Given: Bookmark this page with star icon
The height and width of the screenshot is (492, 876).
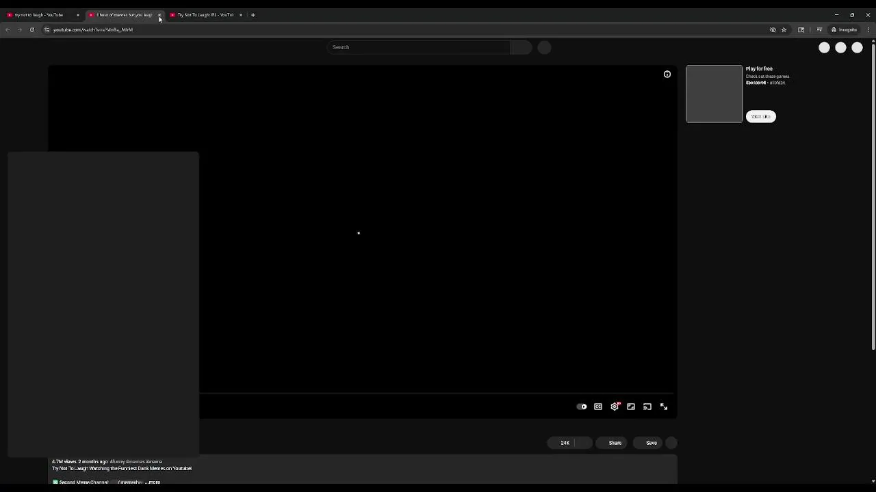Looking at the screenshot, I should tap(784, 30).
